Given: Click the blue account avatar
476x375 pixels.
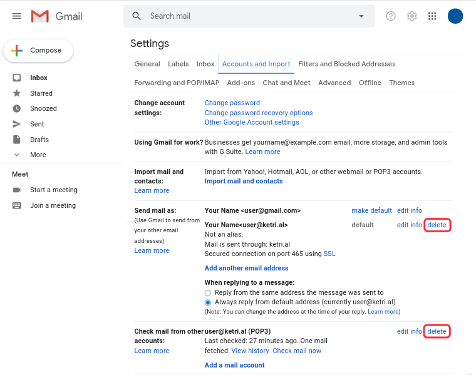Looking at the screenshot, I should (x=455, y=16).
